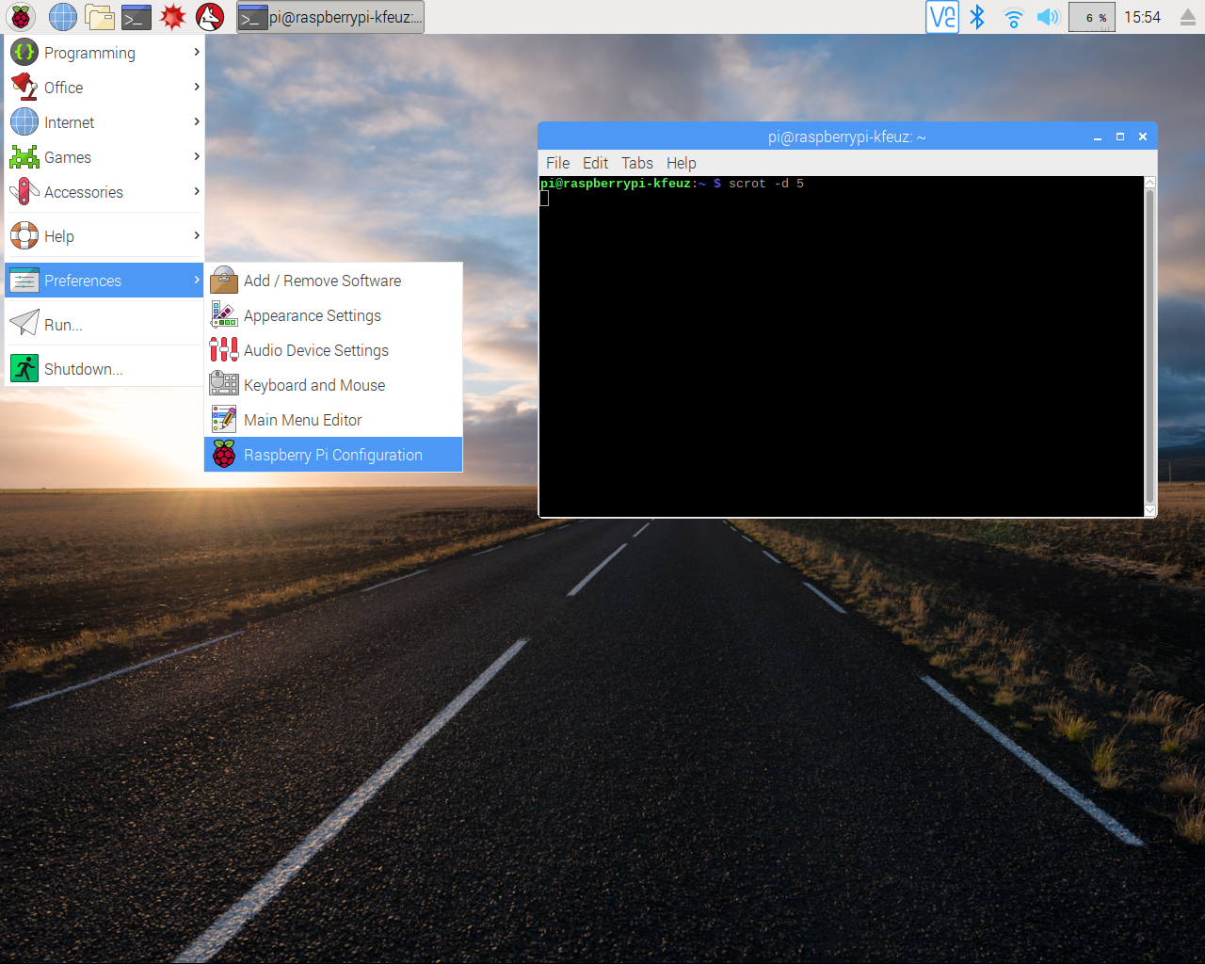Open the Wolfram wolf launcher icon
The width and height of the screenshot is (1205, 964).
[x=210, y=17]
